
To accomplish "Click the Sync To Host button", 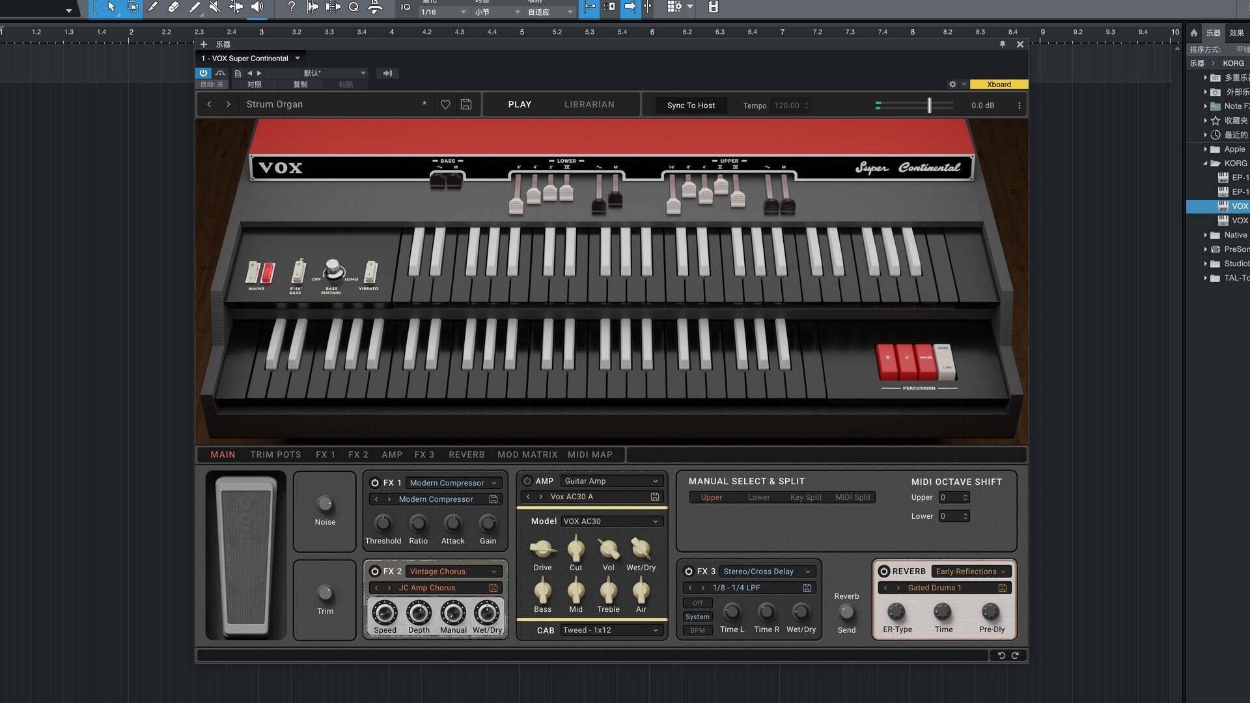I will pos(691,105).
